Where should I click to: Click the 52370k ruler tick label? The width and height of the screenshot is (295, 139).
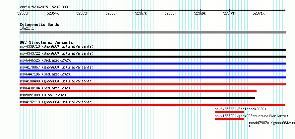coord(229,13)
